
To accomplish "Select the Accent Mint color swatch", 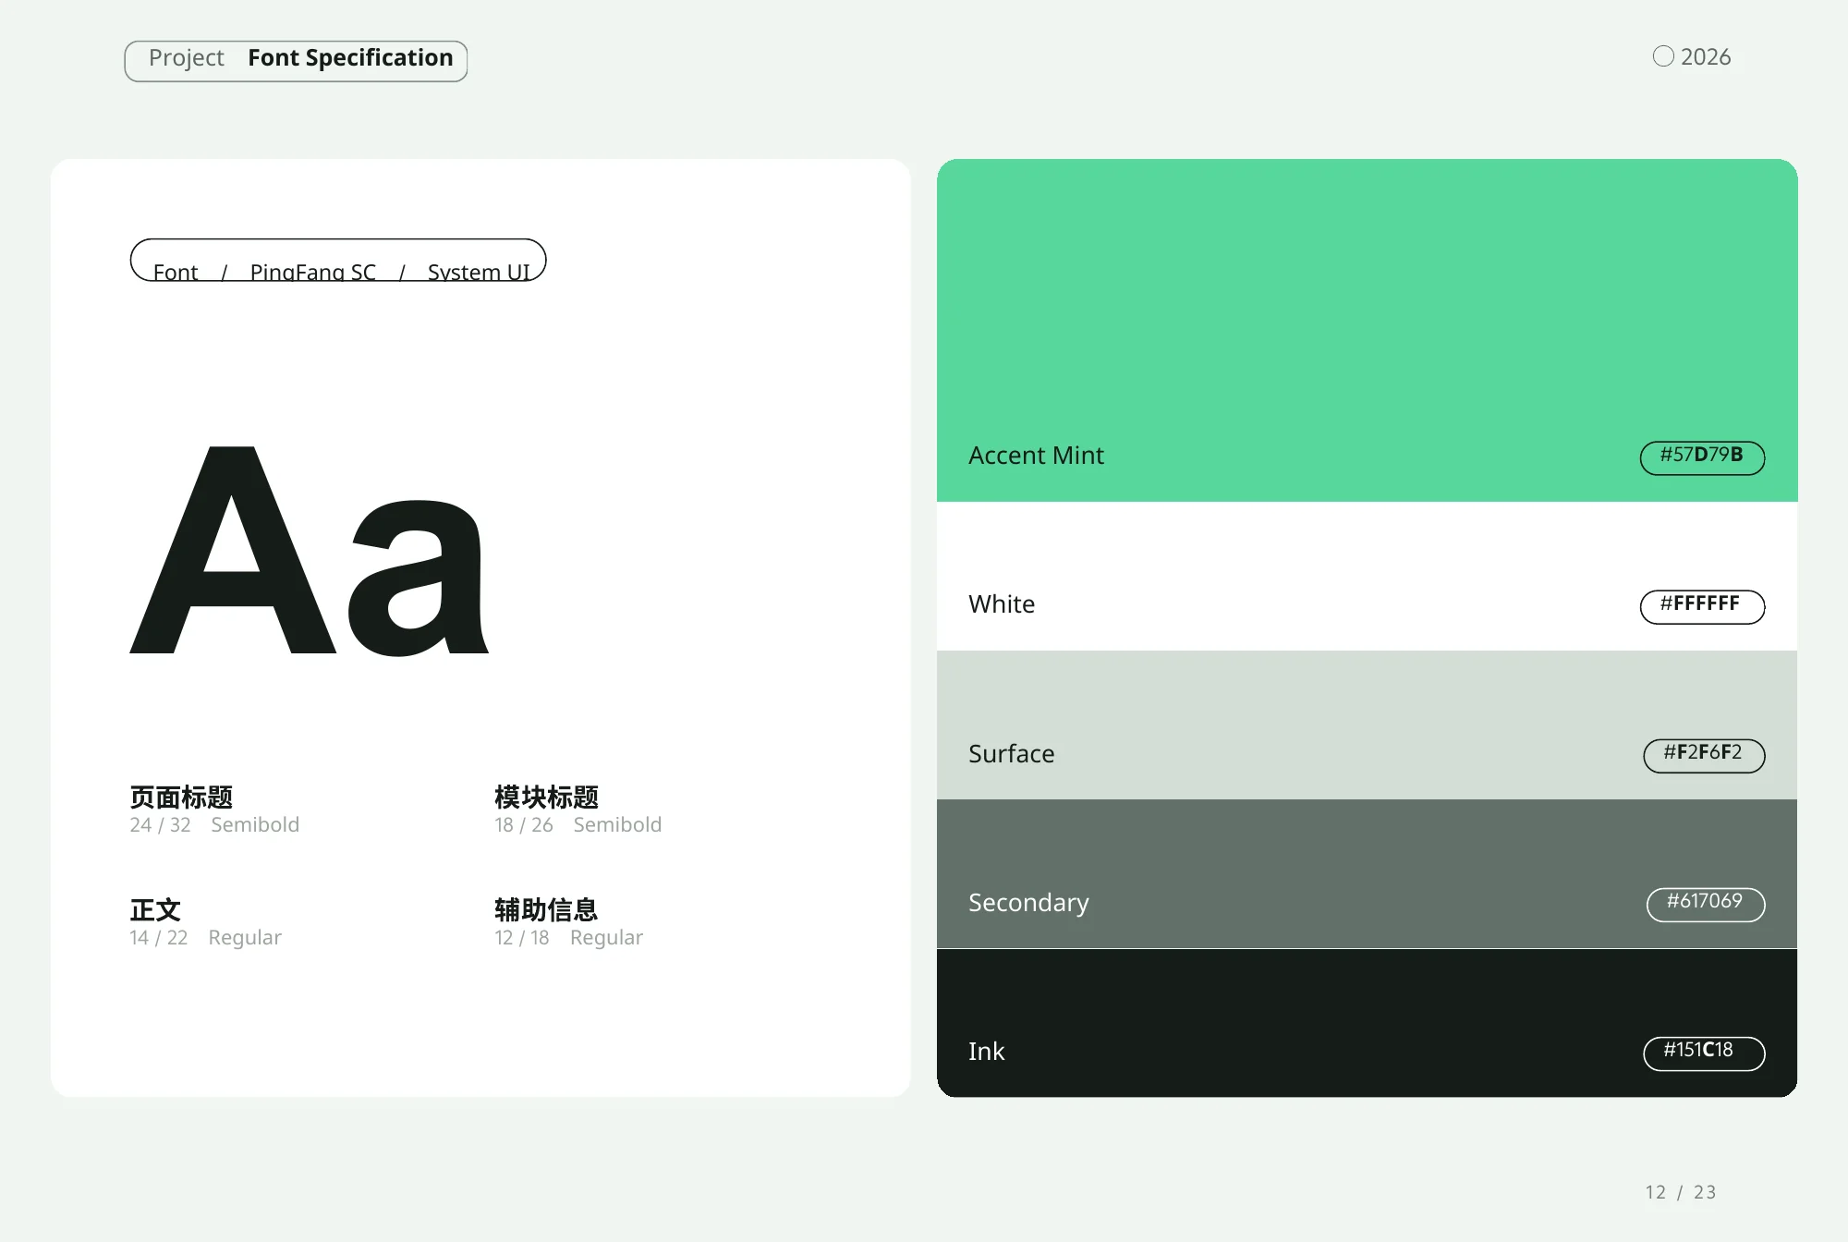I will tap(1368, 331).
